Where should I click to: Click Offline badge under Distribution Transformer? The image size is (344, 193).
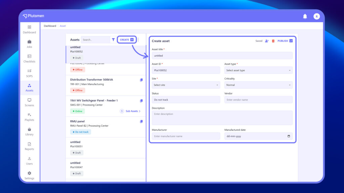coord(78,90)
